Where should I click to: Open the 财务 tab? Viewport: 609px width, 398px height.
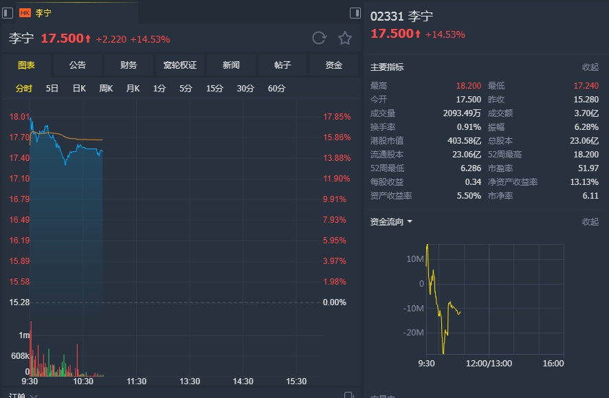click(x=129, y=65)
